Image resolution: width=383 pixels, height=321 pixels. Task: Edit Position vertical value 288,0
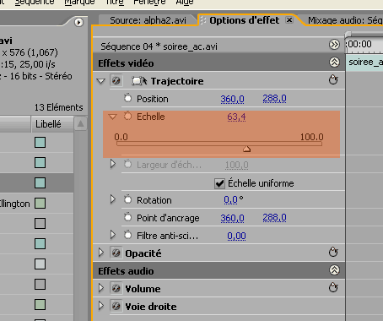tap(274, 98)
